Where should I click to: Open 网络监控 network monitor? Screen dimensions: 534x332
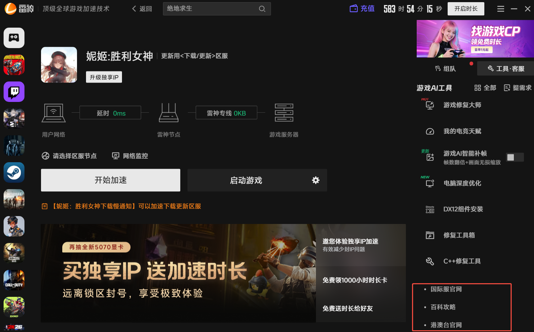(x=130, y=156)
